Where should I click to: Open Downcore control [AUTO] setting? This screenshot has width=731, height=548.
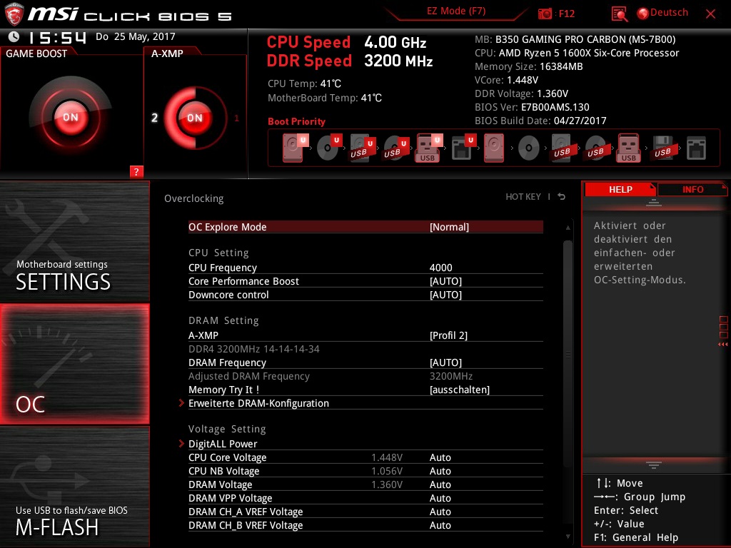[365, 295]
